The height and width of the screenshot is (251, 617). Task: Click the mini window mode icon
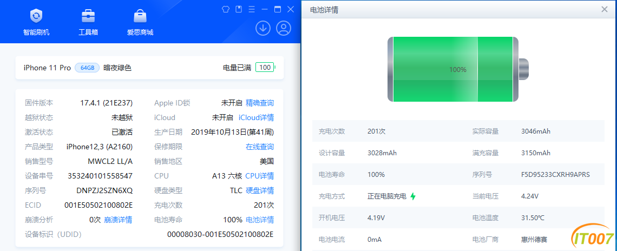(x=239, y=9)
